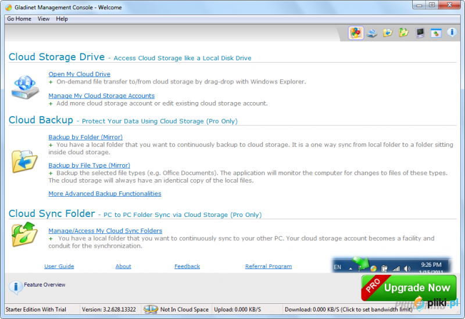Click the Feature Overview label
Image resolution: width=465 pixels, height=319 pixels.
click(x=45, y=284)
